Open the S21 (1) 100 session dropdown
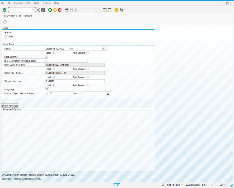 [x=182, y=185]
